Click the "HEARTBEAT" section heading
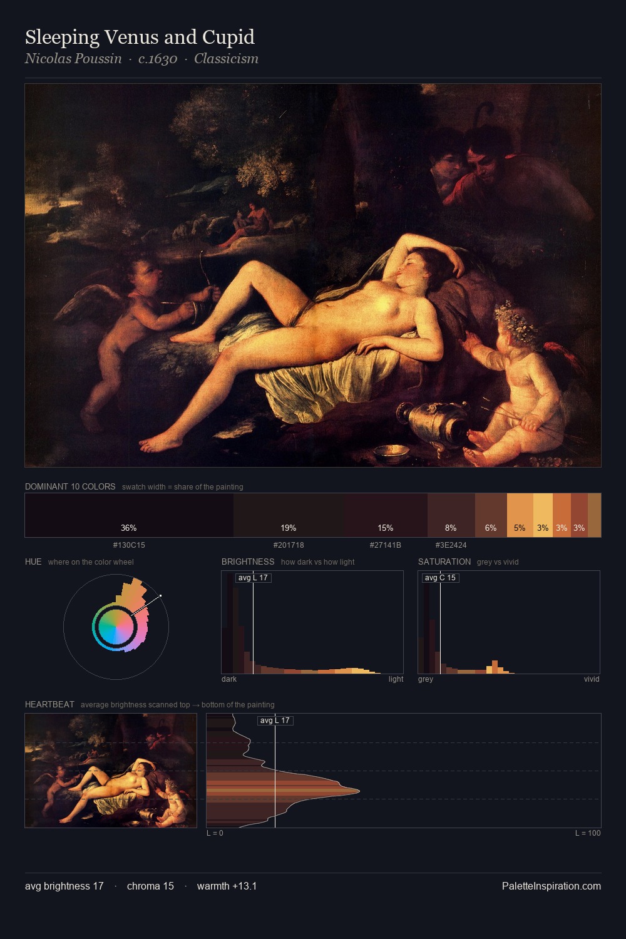 tap(49, 704)
